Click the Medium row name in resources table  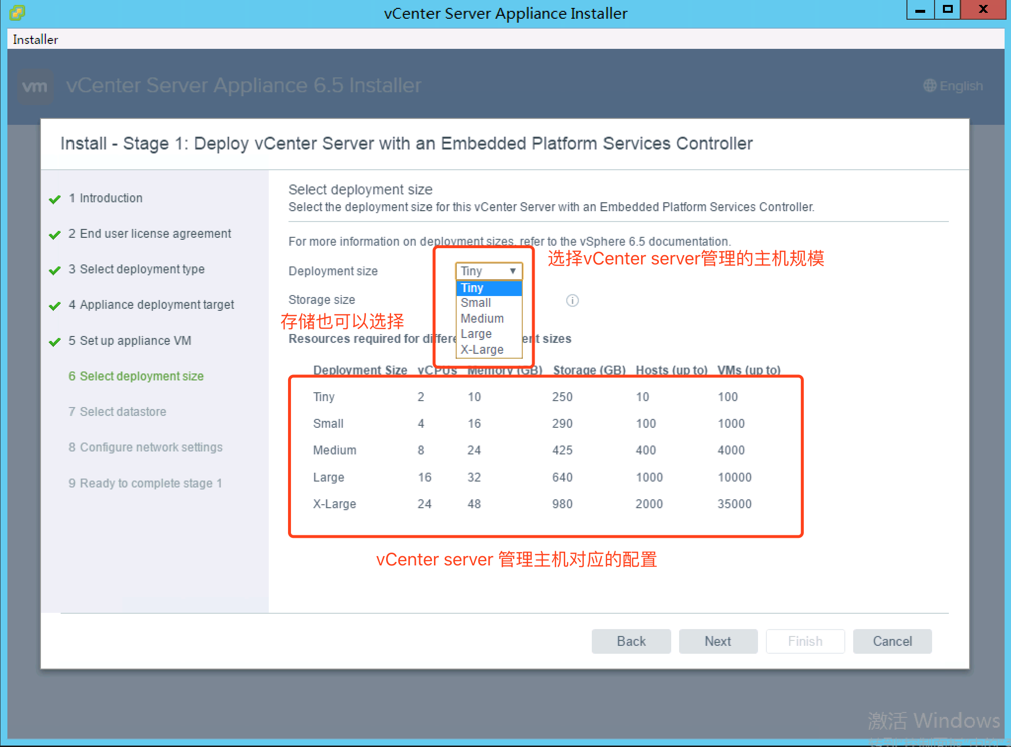tap(334, 450)
